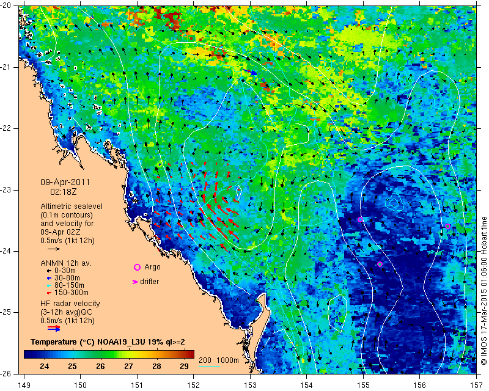489x391 pixels.
Task: Click the Temperature NOAA19_L3U title text
Action: point(108,342)
